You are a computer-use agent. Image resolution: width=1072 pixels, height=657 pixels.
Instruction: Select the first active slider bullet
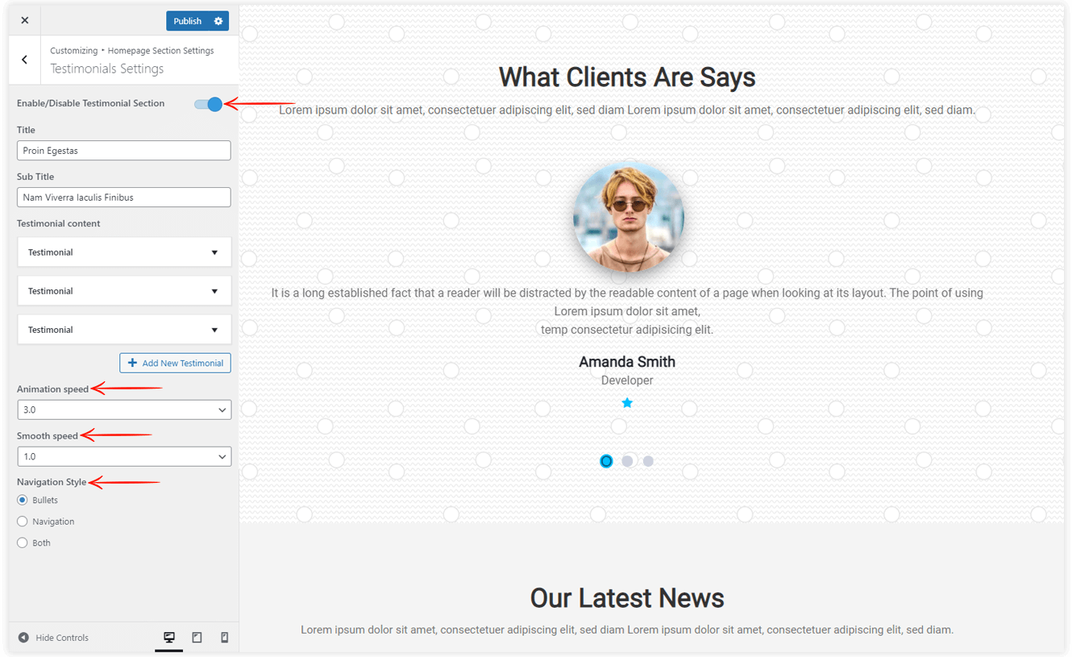pyautogui.click(x=606, y=461)
